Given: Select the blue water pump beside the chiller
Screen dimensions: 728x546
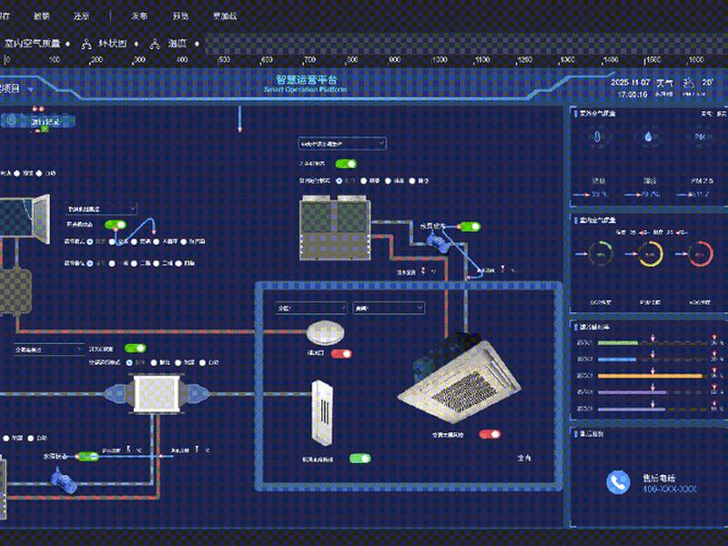Looking at the screenshot, I should (439, 241).
